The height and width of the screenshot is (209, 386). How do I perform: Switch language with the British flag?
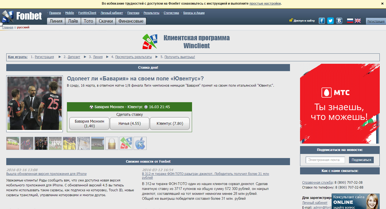coord(358,21)
